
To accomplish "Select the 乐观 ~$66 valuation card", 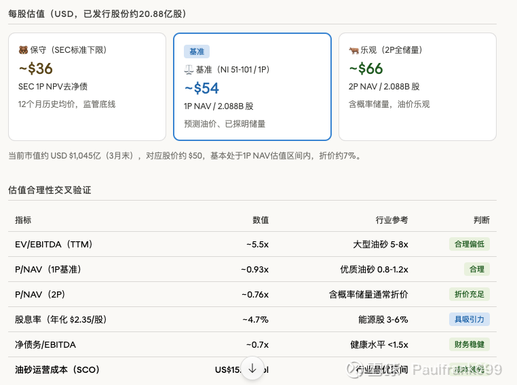I will pos(417,87).
